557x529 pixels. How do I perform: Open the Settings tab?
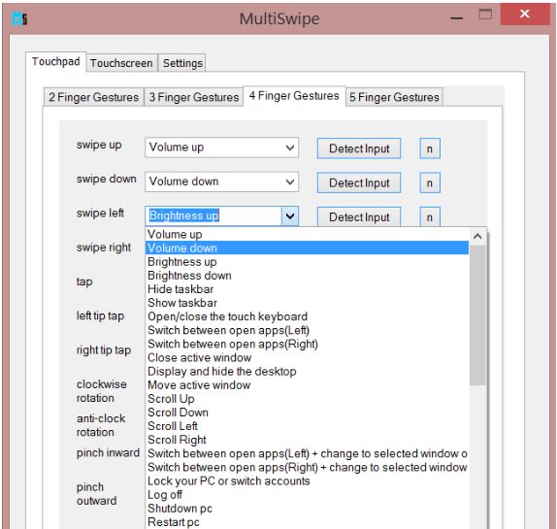pos(182,63)
